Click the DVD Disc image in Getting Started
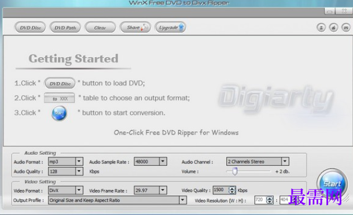The height and width of the screenshot is (215, 353). tap(60, 83)
